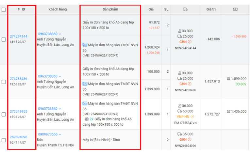Expand phone dropdown for order 274294144
The height and width of the screenshot is (156, 250).
click(x=60, y=34)
